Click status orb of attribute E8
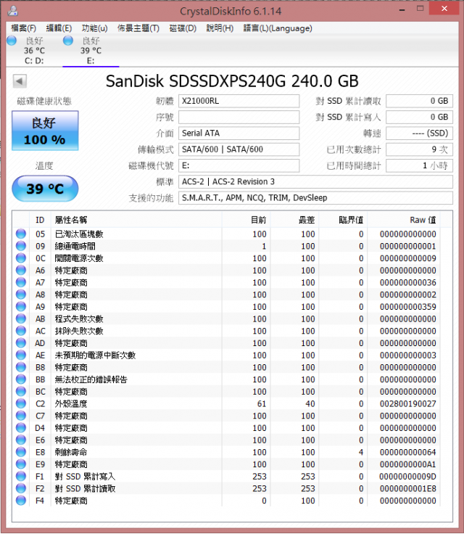This screenshot has width=464, height=534. [21, 452]
